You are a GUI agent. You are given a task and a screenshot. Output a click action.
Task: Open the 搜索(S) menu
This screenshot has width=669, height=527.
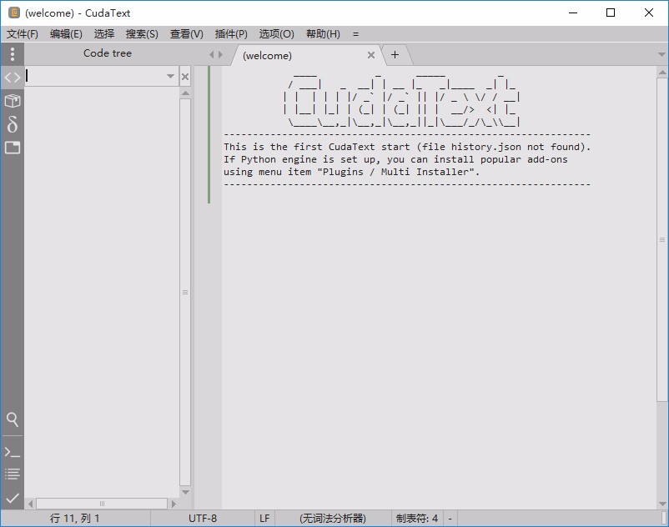(142, 34)
